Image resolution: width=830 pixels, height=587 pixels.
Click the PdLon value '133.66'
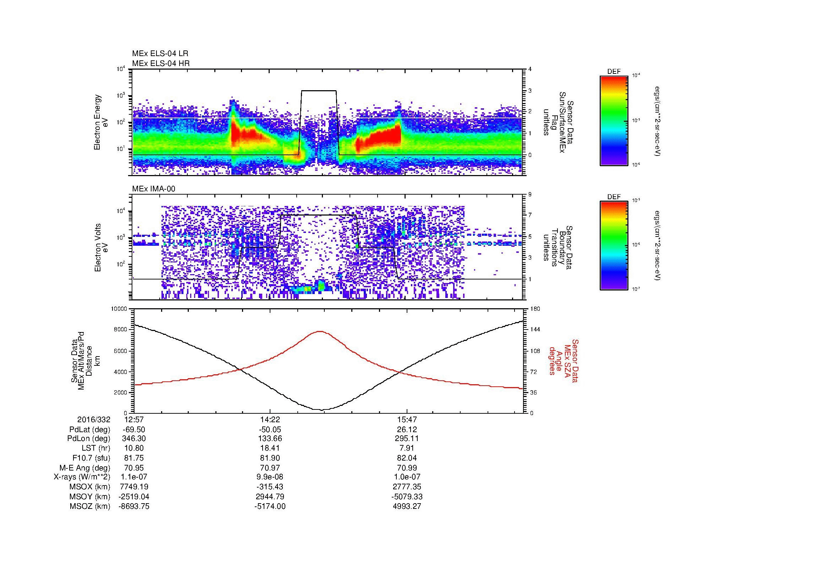(270, 439)
